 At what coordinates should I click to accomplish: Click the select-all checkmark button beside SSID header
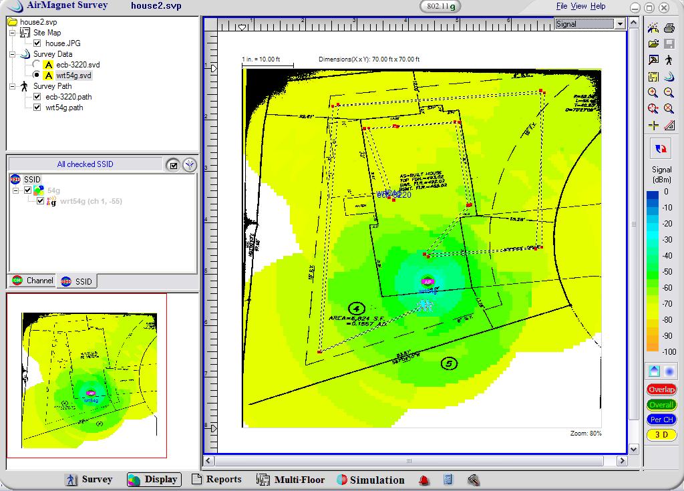coord(173,165)
